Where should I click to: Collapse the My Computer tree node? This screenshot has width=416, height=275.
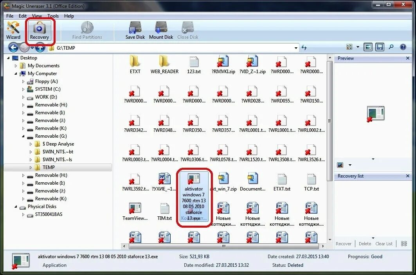[16, 74]
